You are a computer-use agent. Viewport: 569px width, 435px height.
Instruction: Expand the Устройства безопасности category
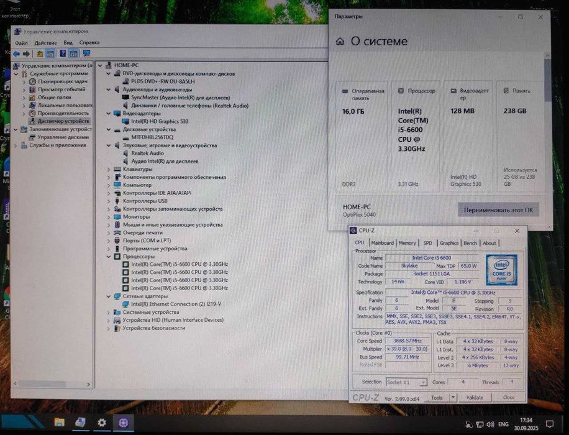(109, 328)
